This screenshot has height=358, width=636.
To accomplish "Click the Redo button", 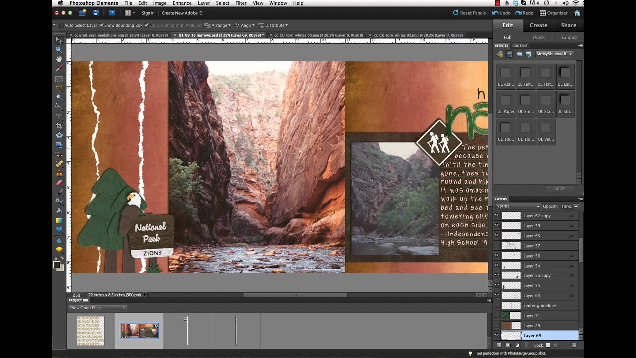I will tap(524, 13).
